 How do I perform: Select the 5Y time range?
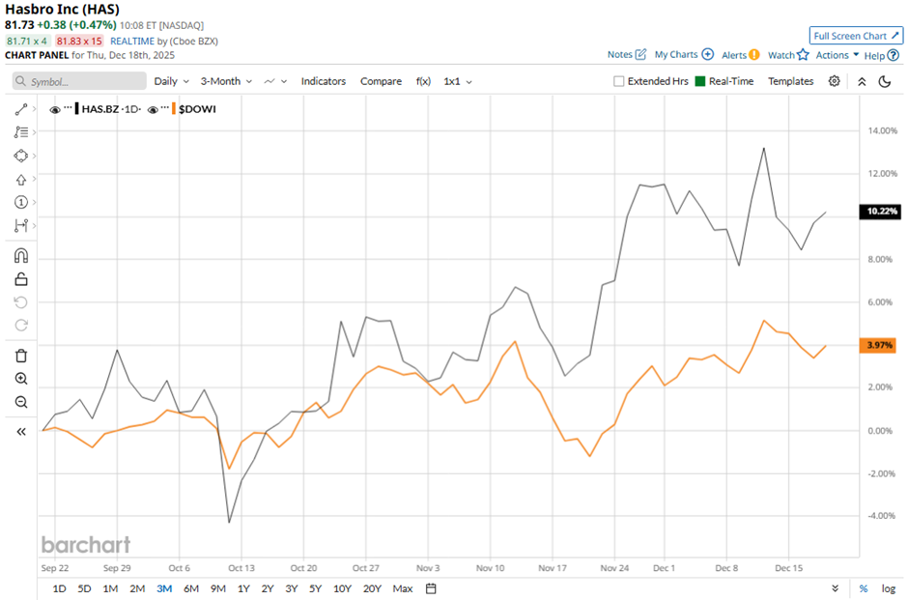(315, 588)
